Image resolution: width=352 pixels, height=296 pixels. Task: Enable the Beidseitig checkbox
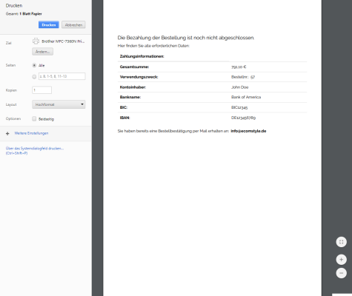tap(34, 118)
